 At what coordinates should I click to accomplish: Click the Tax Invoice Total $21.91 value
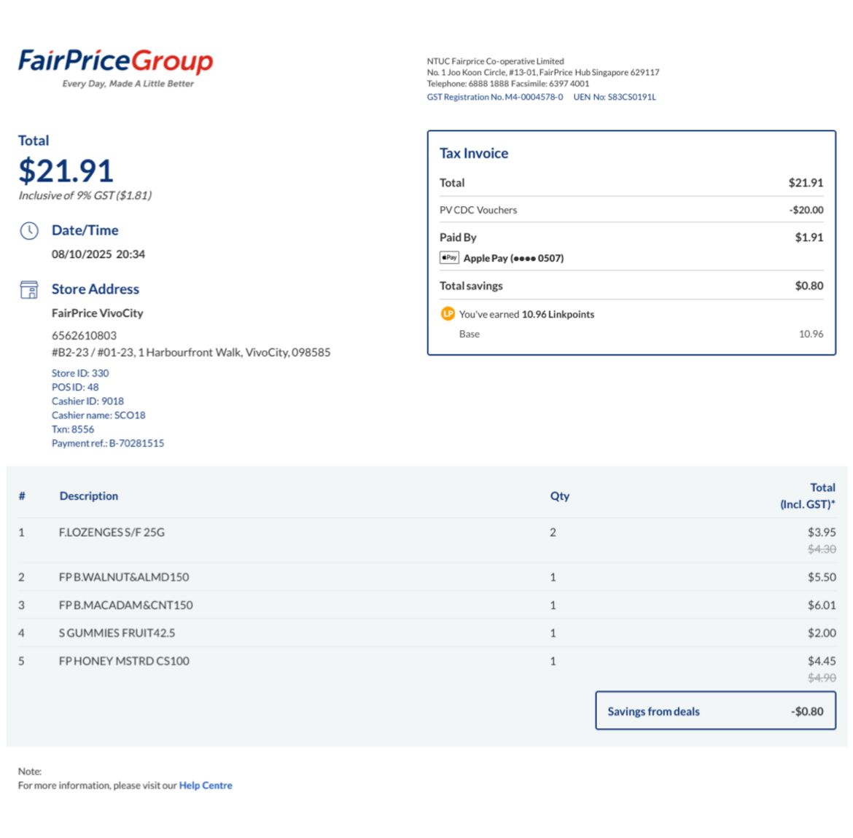[806, 183]
